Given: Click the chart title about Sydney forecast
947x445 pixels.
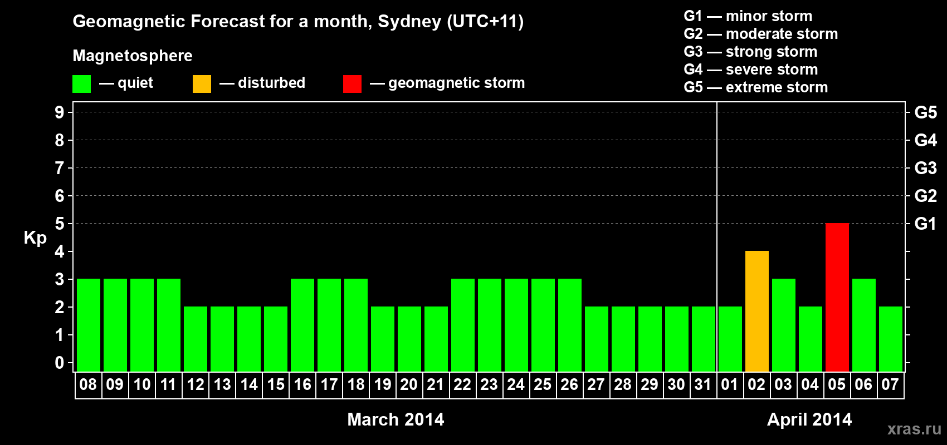Looking at the screenshot, I should click(x=298, y=22).
